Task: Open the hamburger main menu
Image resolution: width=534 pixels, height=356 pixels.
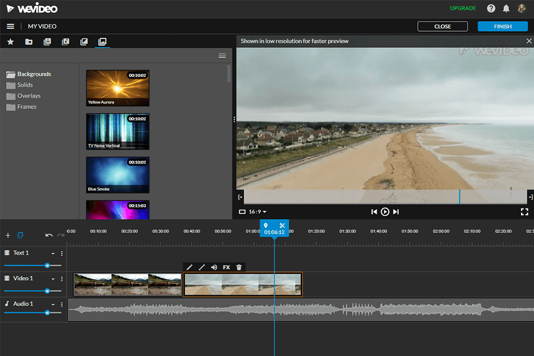Action: point(10,26)
